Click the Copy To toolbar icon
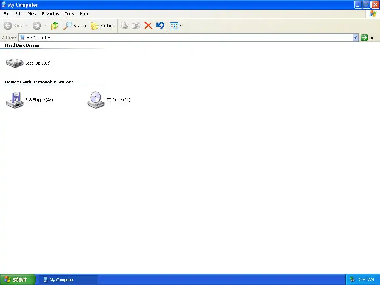This screenshot has width=380, height=285. (136, 26)
